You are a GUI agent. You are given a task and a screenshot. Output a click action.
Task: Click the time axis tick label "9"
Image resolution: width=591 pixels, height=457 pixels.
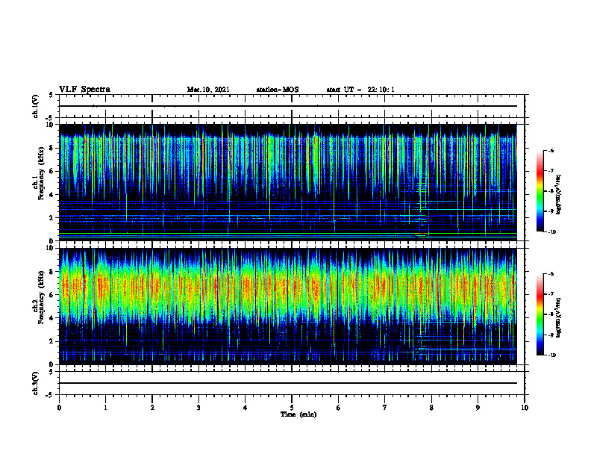[x=478, y=408]
